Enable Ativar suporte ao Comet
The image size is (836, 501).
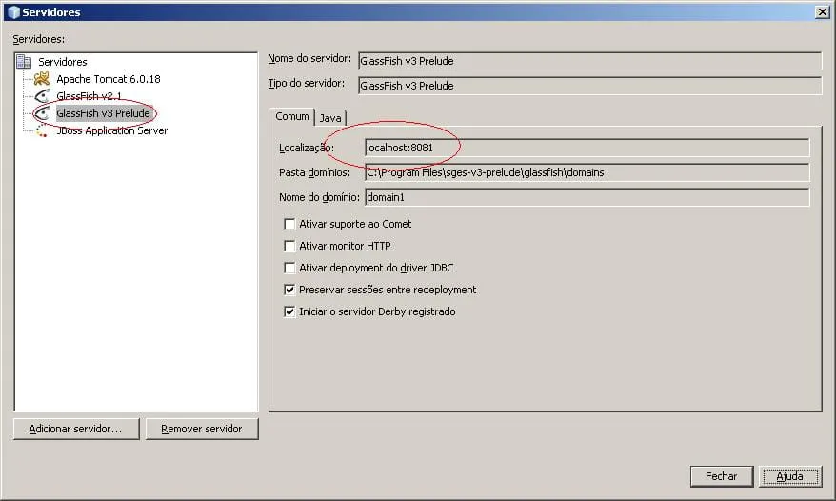tap(289, 224)
